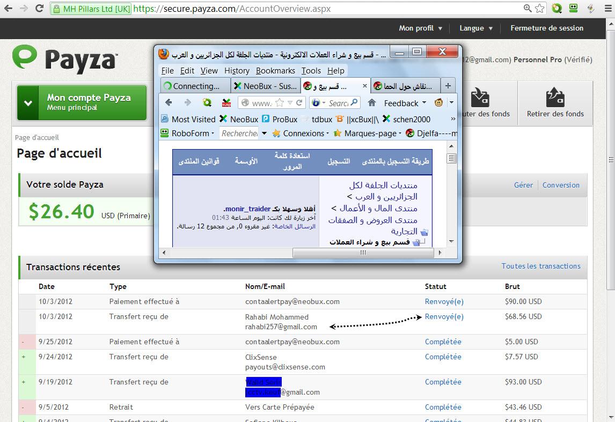Expand the Mon profil dropdown
Viewport: 615px width, 422px height.
pyautogui.click(x=420, y=28)
